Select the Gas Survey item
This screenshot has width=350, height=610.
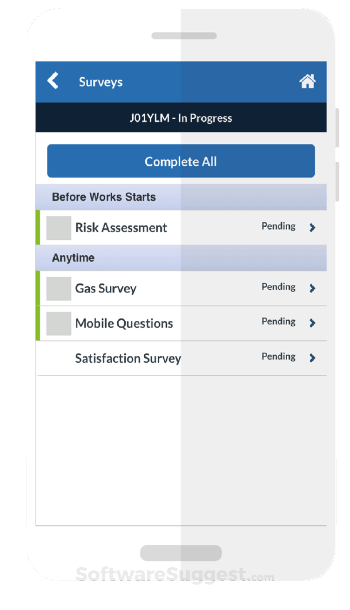tap(106, 289)
